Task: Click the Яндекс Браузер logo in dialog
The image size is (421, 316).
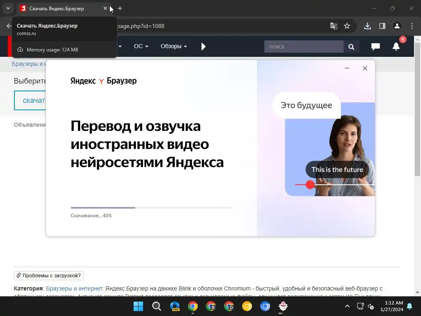Action: pos(103,81)
